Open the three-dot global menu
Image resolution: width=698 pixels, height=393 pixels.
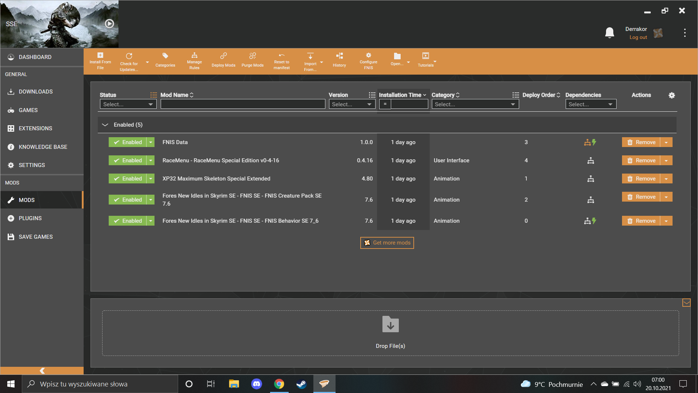point(685,33)
